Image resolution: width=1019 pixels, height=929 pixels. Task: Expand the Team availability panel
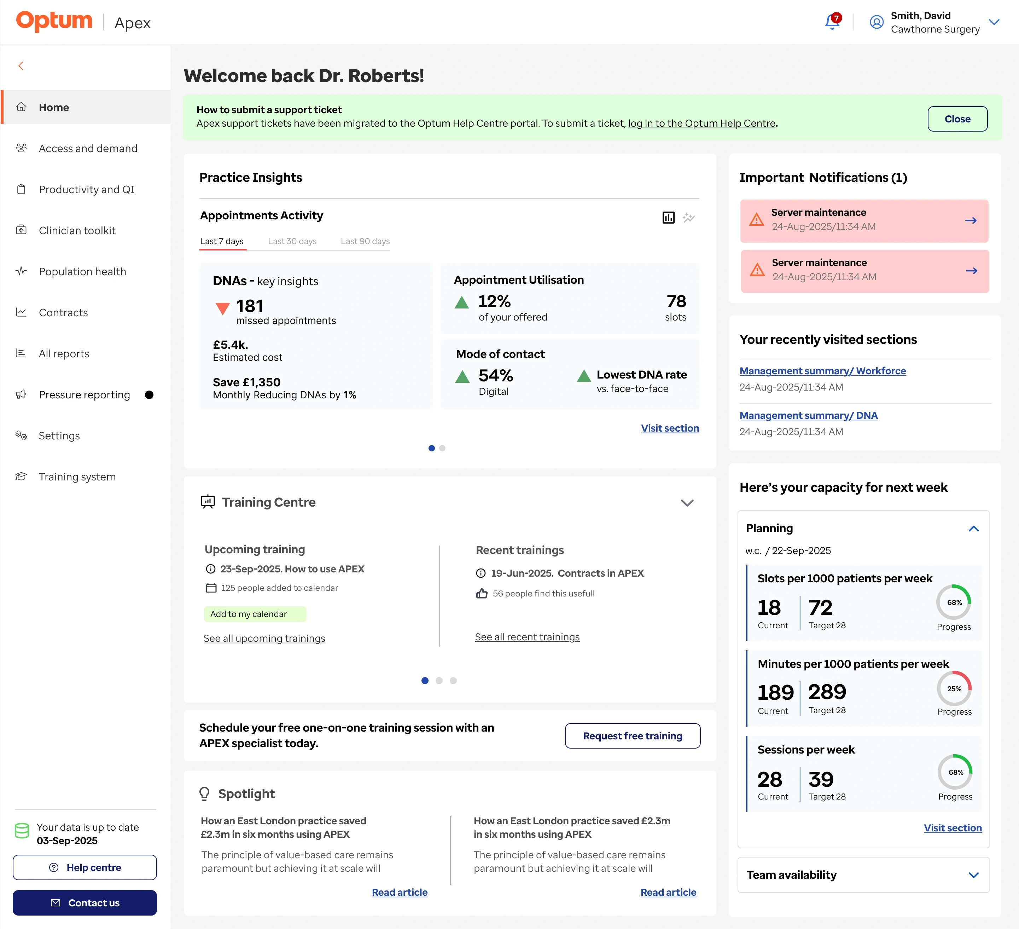[973, 875]
